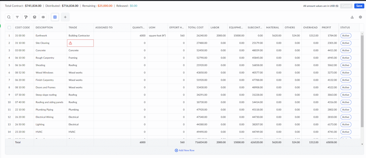Toggle Active status for Doors and Frames row
Viewport: 366px width, 158px height.
point(346,88)
